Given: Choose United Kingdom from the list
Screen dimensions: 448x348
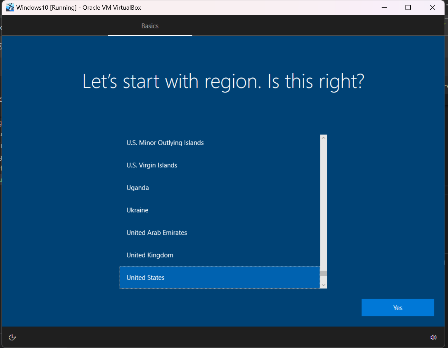Looking at the screenshot, I should pos(220,255).
